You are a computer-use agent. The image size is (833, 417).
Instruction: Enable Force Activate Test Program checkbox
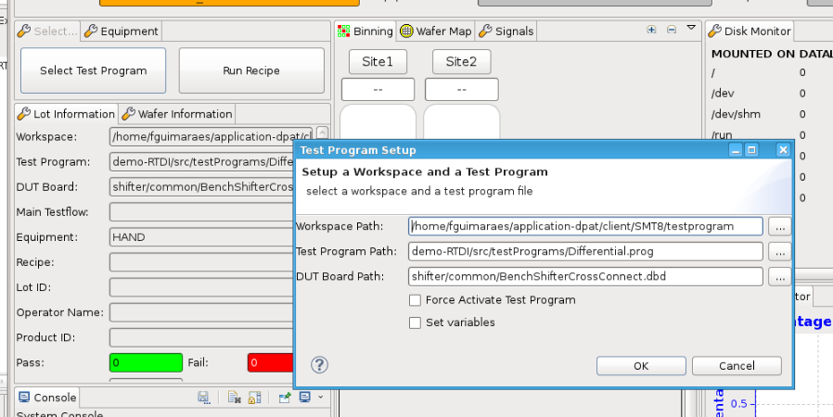[x=415, y=300]
